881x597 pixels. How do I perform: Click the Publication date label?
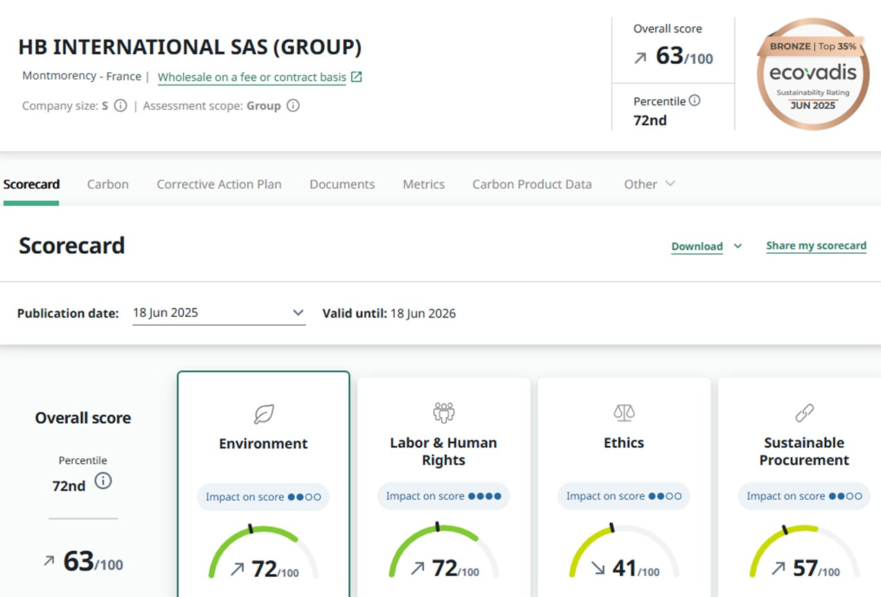(x=68, y=313)
